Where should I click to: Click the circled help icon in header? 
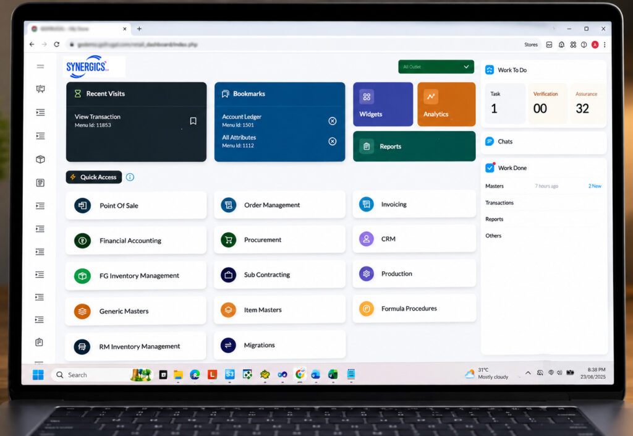(584, 45)
